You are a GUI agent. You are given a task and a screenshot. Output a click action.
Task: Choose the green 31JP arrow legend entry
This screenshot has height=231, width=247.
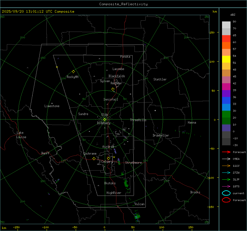coord(226,179)
